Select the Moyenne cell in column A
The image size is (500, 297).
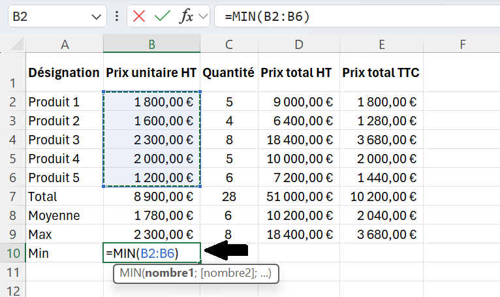pos(65,215)
